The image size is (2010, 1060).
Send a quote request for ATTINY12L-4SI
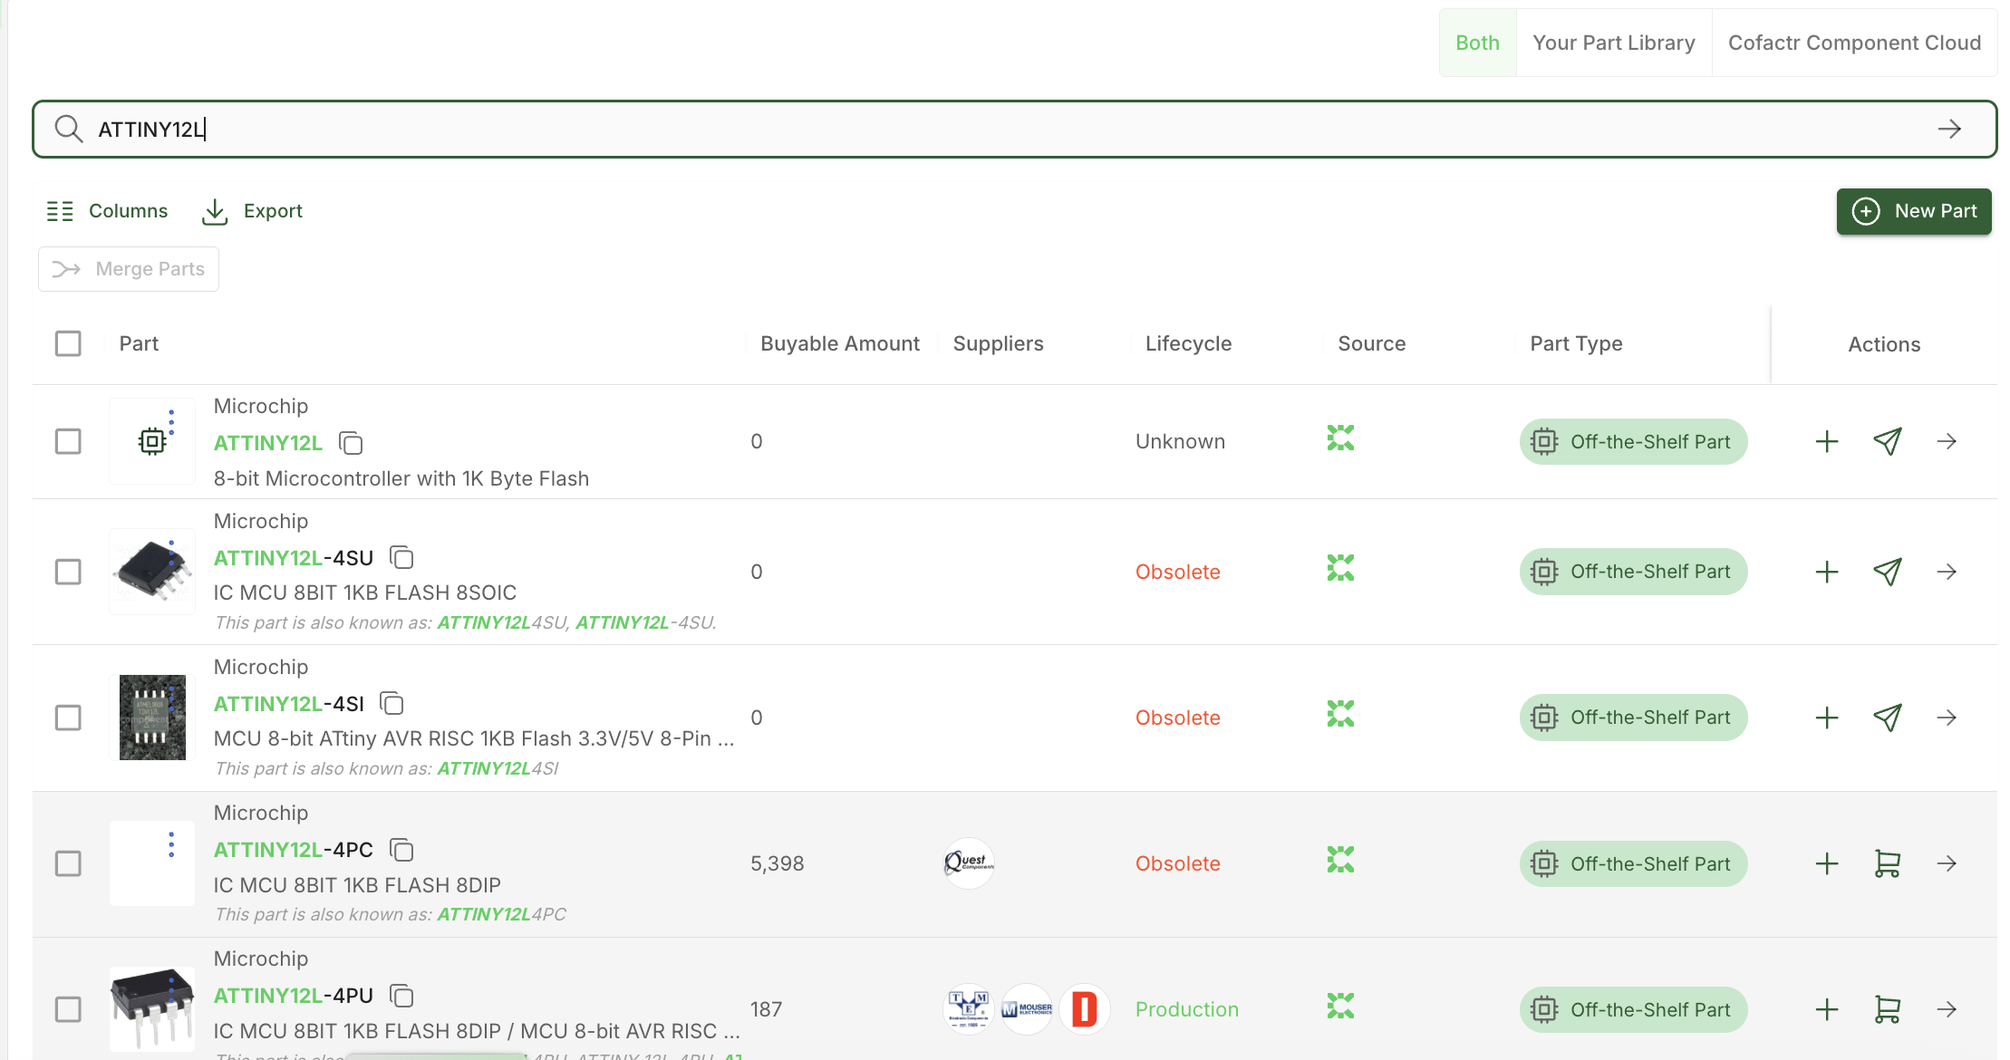[1888, 718]
